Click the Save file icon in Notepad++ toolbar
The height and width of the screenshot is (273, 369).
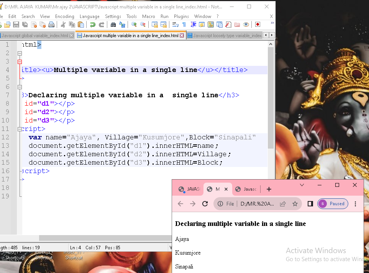(16, 25)
